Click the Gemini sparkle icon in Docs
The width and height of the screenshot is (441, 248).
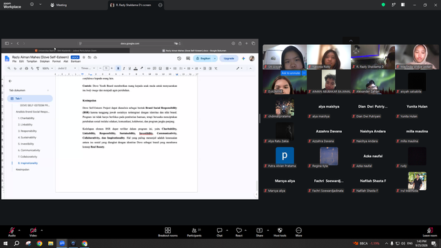243,59
